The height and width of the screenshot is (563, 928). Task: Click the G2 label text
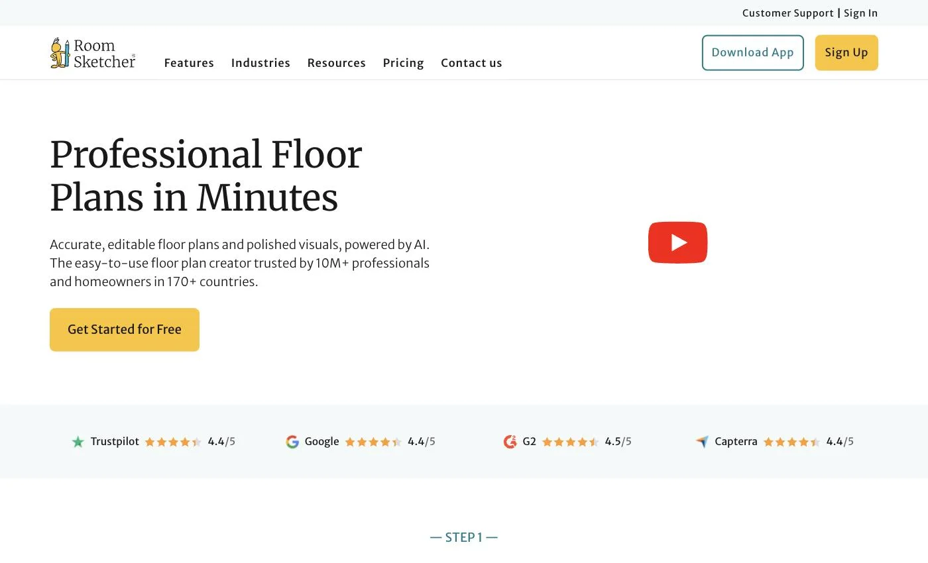[x=529, y=441]
